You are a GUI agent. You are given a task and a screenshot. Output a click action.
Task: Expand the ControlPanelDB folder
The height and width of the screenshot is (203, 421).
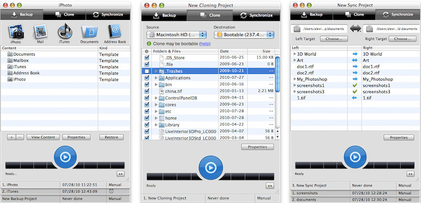156,98
